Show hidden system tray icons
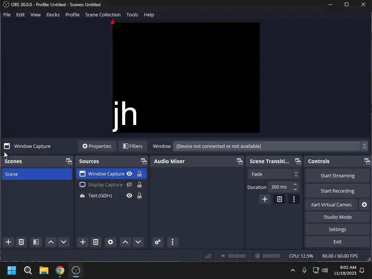The height and width of the screenshot is (279, 372). pyautogui.click(x=293, y=270)
